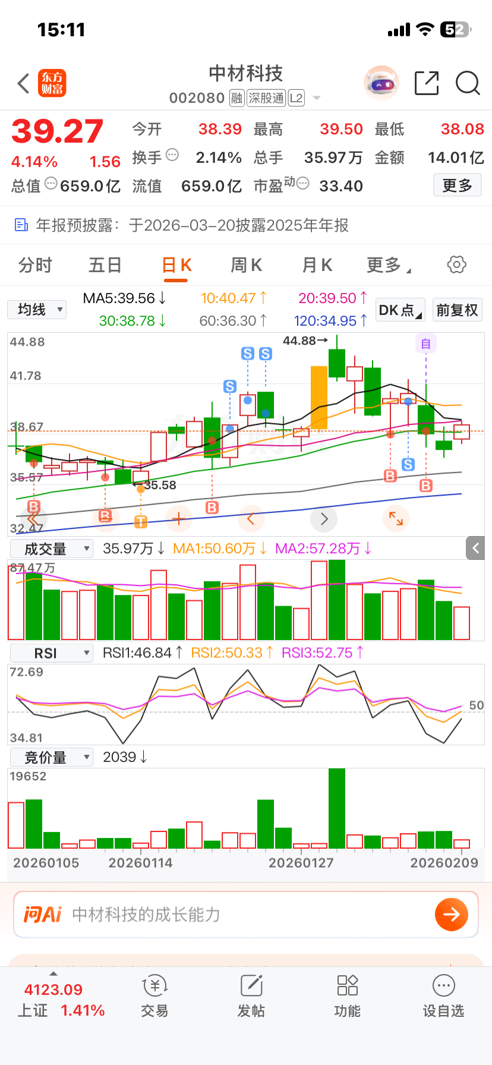Tap the 更多 quote details button
This screenshot has height=1065, width=492.
[457, 185]
